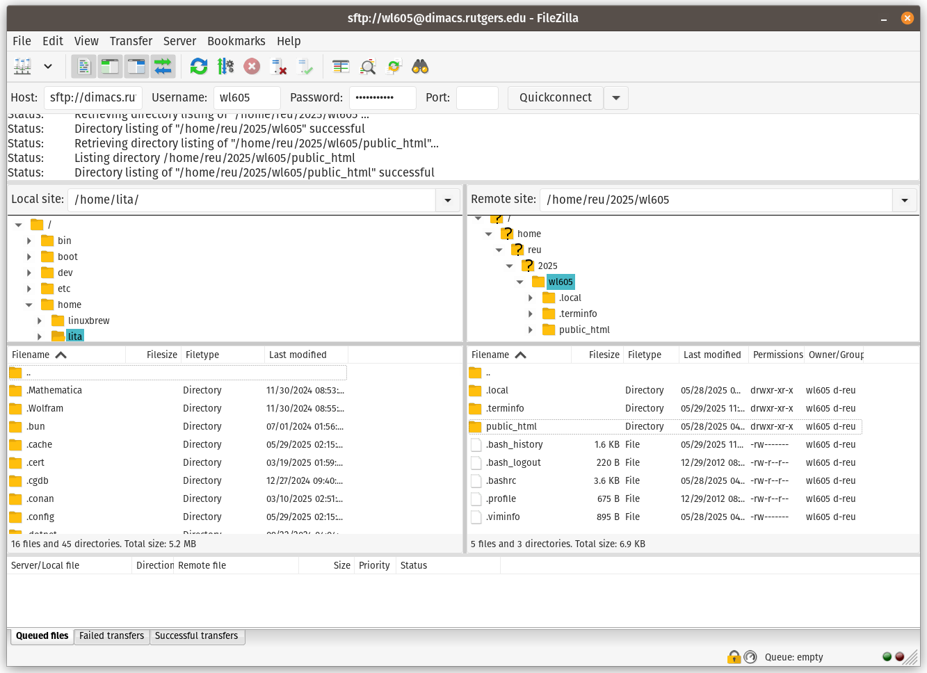This screenshot has width=927, height=673.
Task: Toggle processing of transfer queue
Action: [225, 67]
